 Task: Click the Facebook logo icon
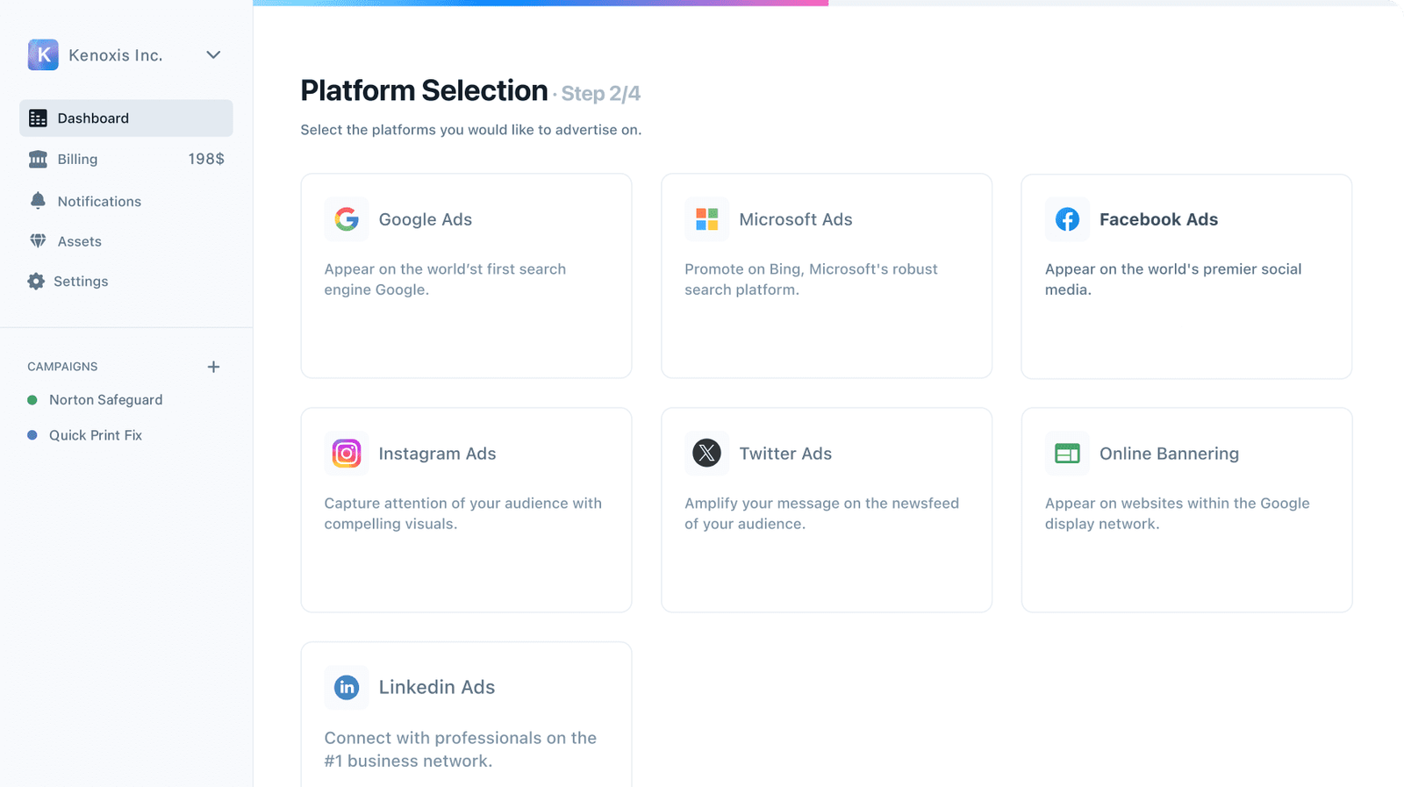click(x=1067, y=219)
